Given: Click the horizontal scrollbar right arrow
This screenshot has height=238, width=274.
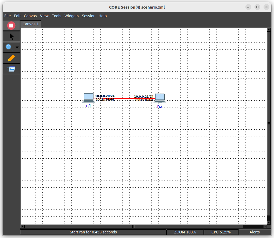Looking at the screenshot, I should (265, 226).
